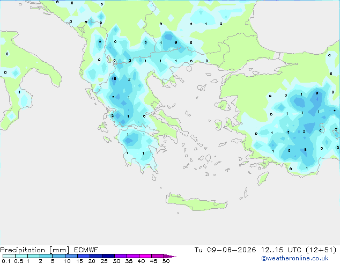Image resolution: width=340 pixels, height=263 pixels.
Task: Pick the magenta swatch between 40 and 45
Action: click(x=145, y=256)
